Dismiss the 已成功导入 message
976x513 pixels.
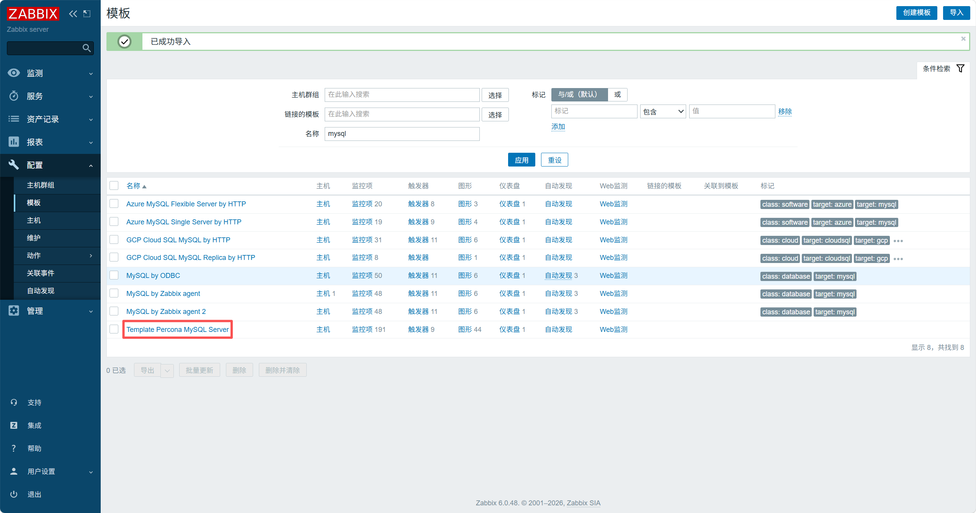pyautogui.click(x=963, y=39)
